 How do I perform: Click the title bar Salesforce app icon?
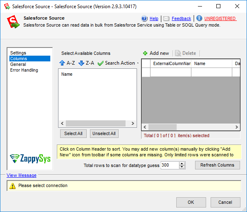7,6
